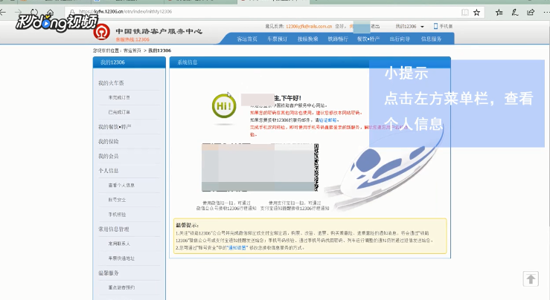This screenshot has height=300, width=550.
Task: Open the 餐饮•特产 navigation tab
Action: click(368, 39)
